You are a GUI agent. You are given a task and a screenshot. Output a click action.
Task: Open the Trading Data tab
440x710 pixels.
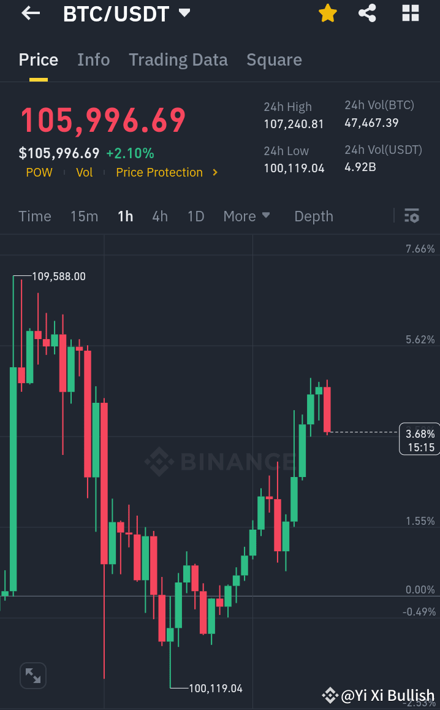tap(178, 59)
